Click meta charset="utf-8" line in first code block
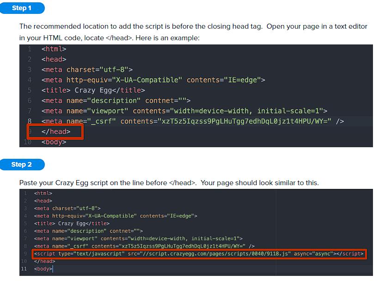Image resolution: width=385 pixels, height=281 pixels. (x=87, y=69)
